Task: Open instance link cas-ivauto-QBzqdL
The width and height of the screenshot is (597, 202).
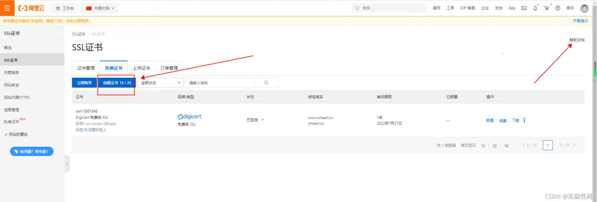Action: click(100, 124)
